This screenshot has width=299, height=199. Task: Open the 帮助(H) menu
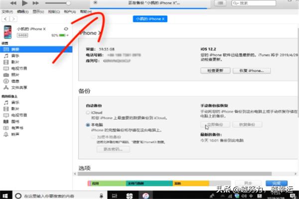(86, 12)
